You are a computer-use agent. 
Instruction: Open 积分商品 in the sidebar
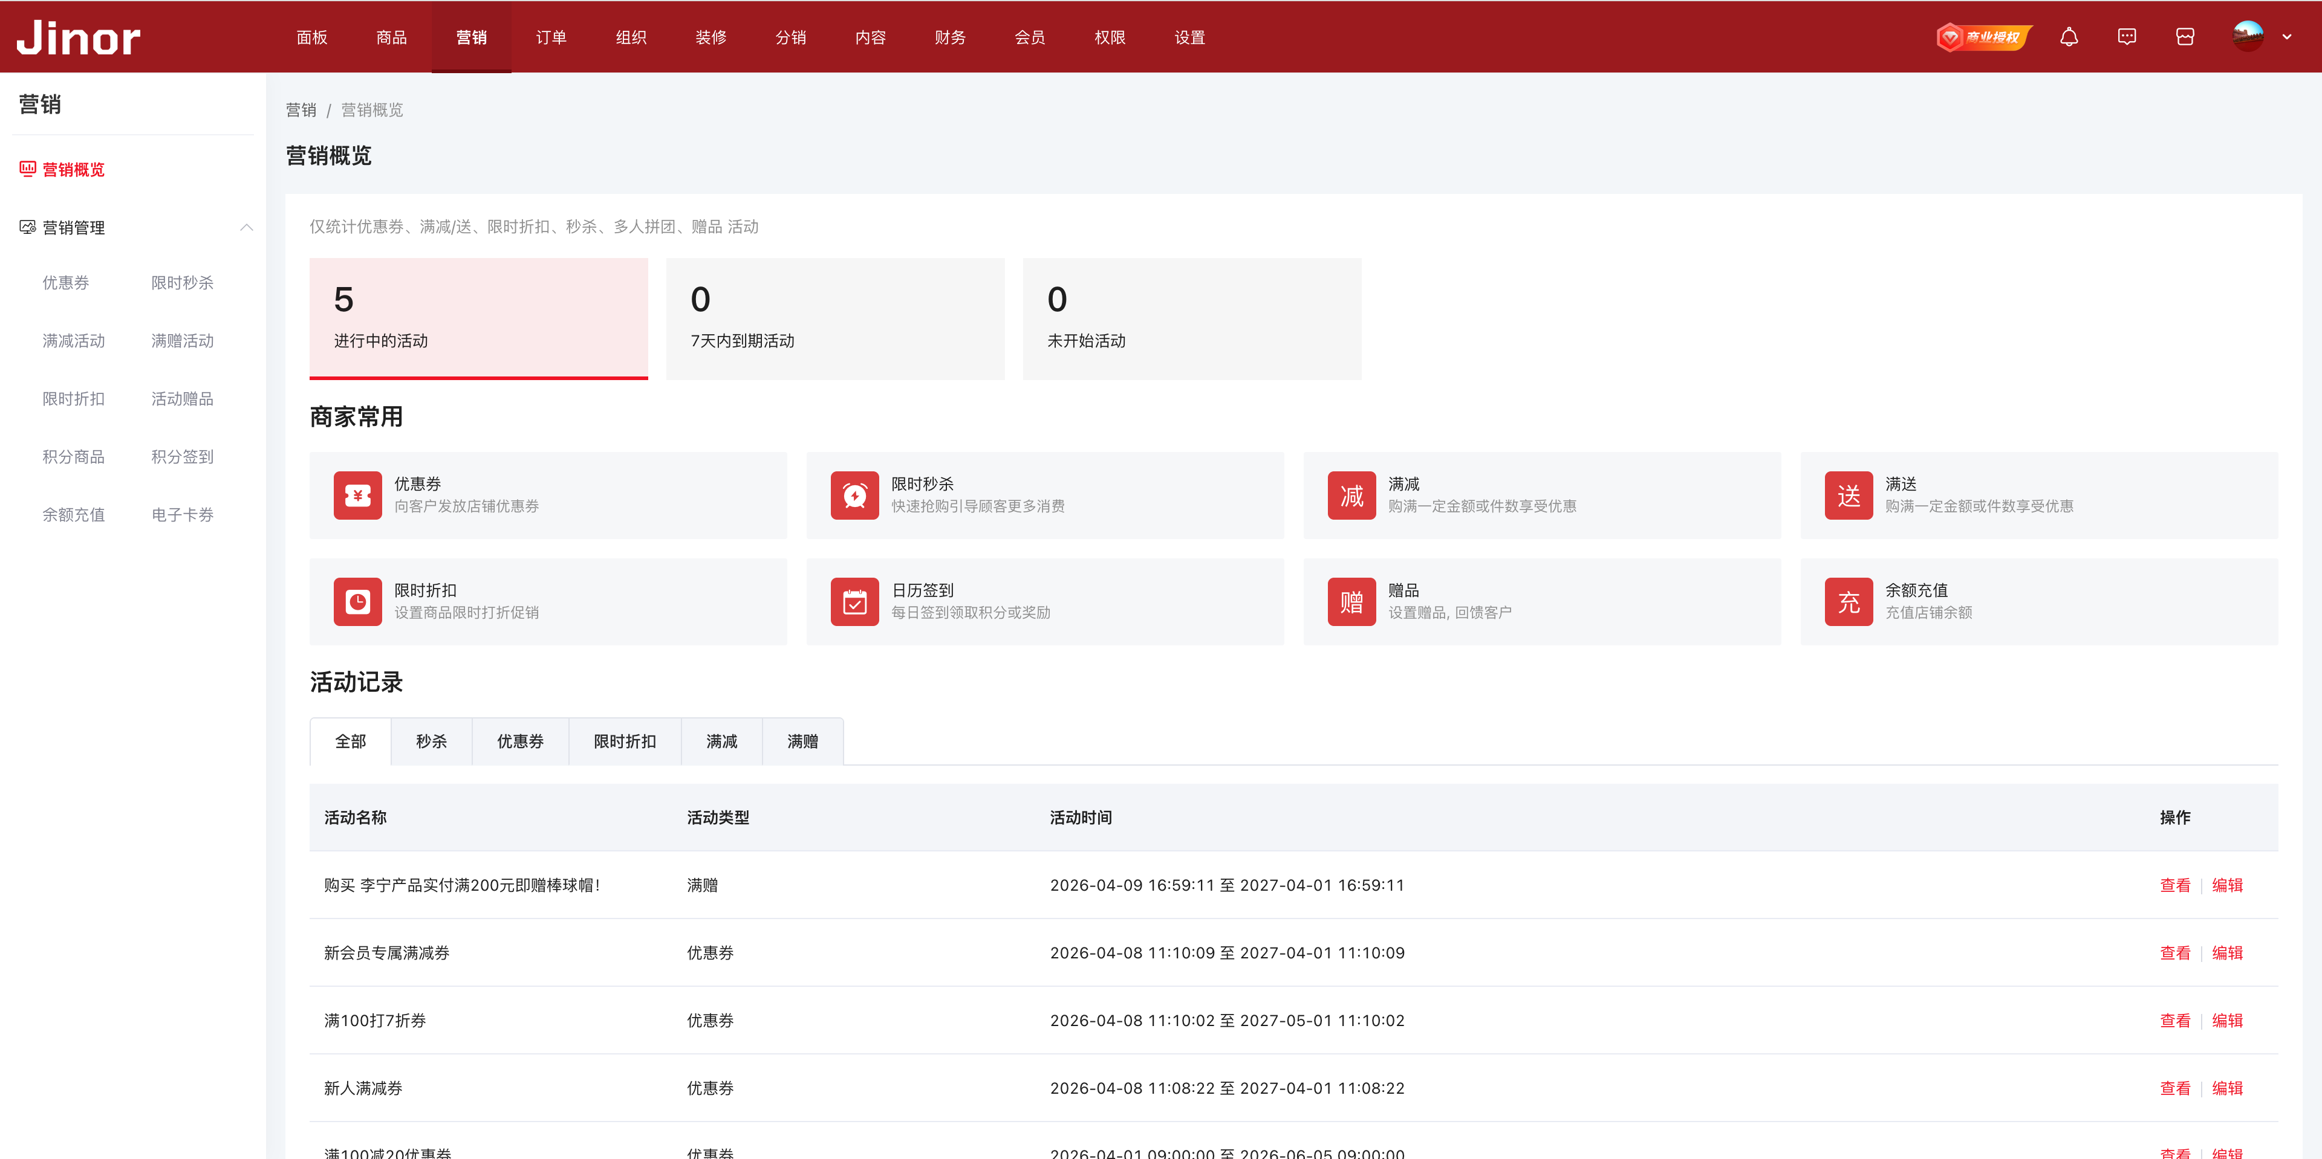point(74,457)
